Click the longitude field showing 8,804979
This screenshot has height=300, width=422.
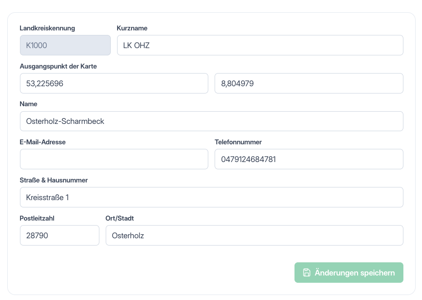[309, 84]
